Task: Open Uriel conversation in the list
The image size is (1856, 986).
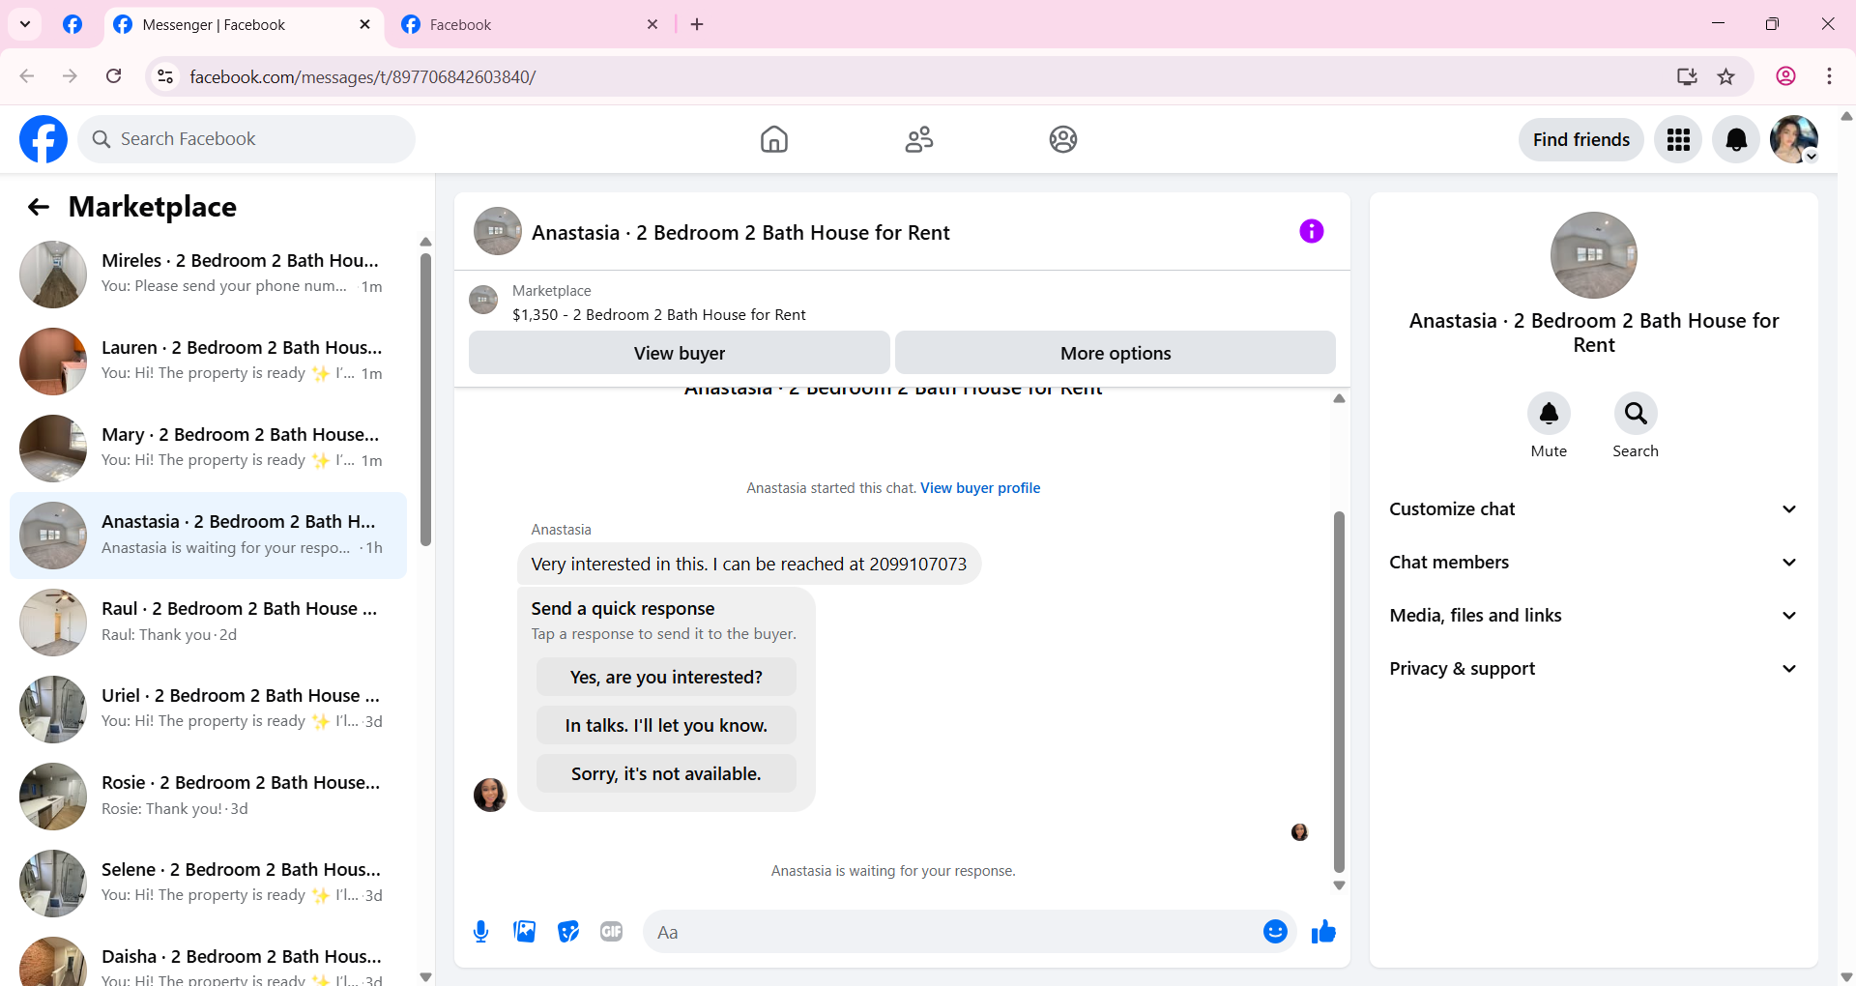Action: pos(208,710)
